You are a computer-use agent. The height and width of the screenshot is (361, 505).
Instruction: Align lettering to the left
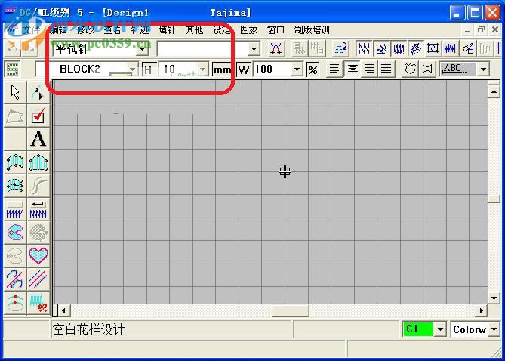click(334, 69)
